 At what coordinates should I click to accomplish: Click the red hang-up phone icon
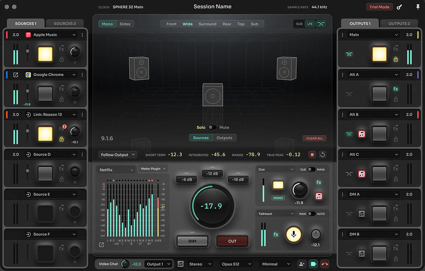coord(325,264)
